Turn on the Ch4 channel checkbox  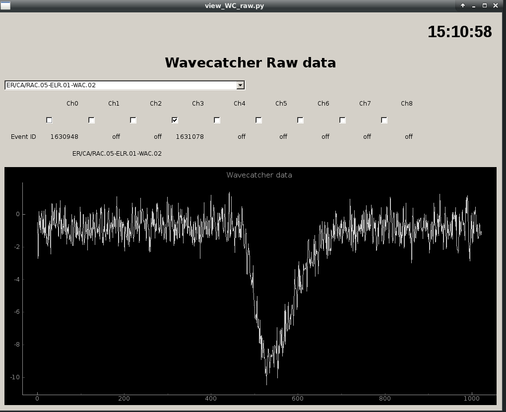(217, 120)
